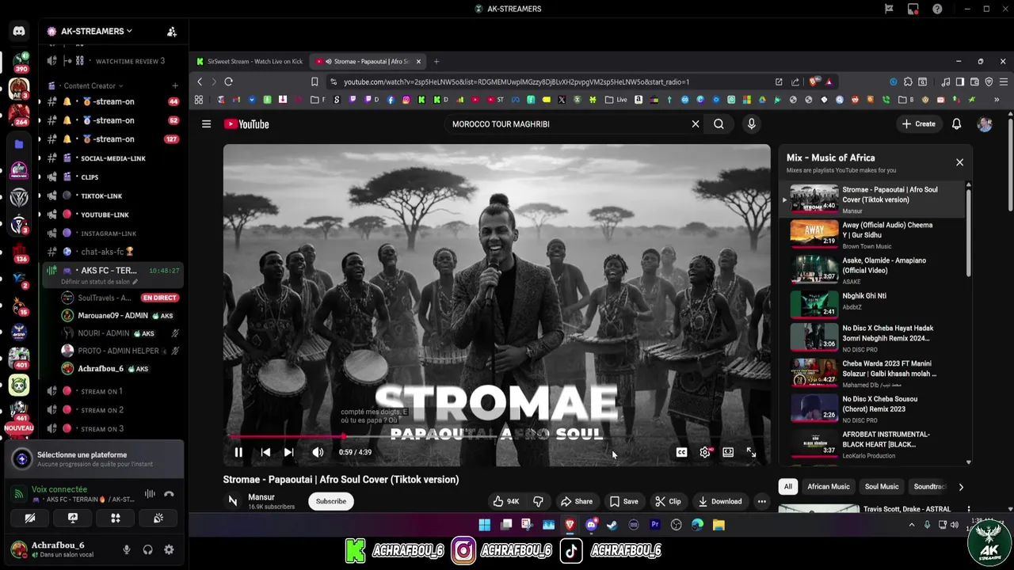Go to previous video in player
The height and width of the screenshot is (570, 1014).
265,452
